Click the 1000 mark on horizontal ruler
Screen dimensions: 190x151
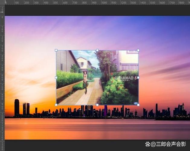[x=104, y=3]
